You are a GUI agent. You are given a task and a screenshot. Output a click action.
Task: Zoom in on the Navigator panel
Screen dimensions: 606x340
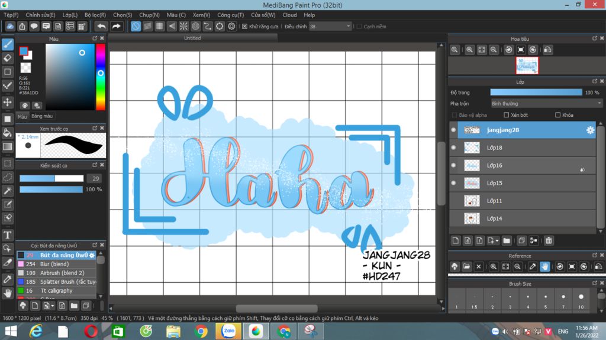pos(469,50)
